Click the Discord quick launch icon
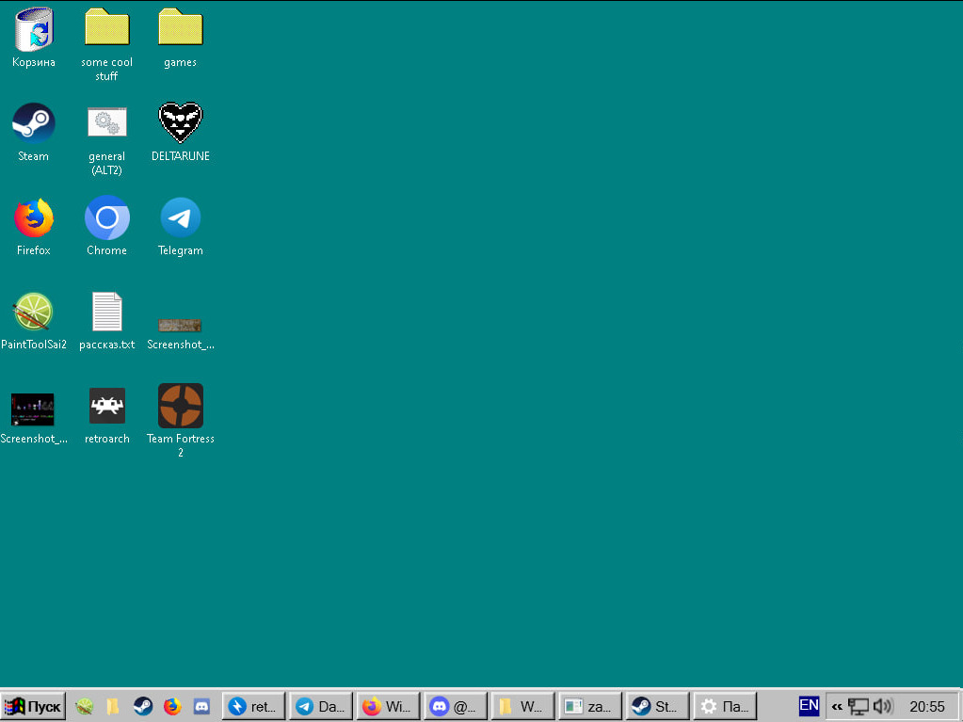Viewport: 963px width, 722px height. coord(201,706)
